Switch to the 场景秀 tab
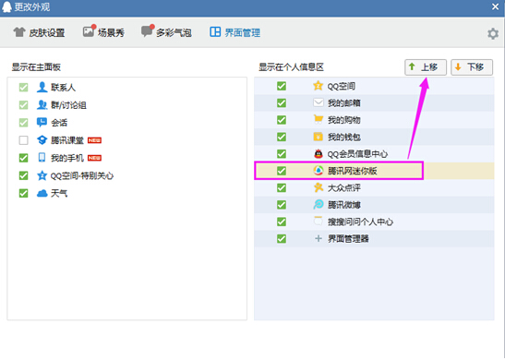Viewport: 505px width, 360px height. click(103, 32)
